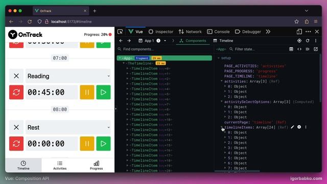Click the Vue devtools forward arrow
327x184 pixels.
(x=129, y=41)
